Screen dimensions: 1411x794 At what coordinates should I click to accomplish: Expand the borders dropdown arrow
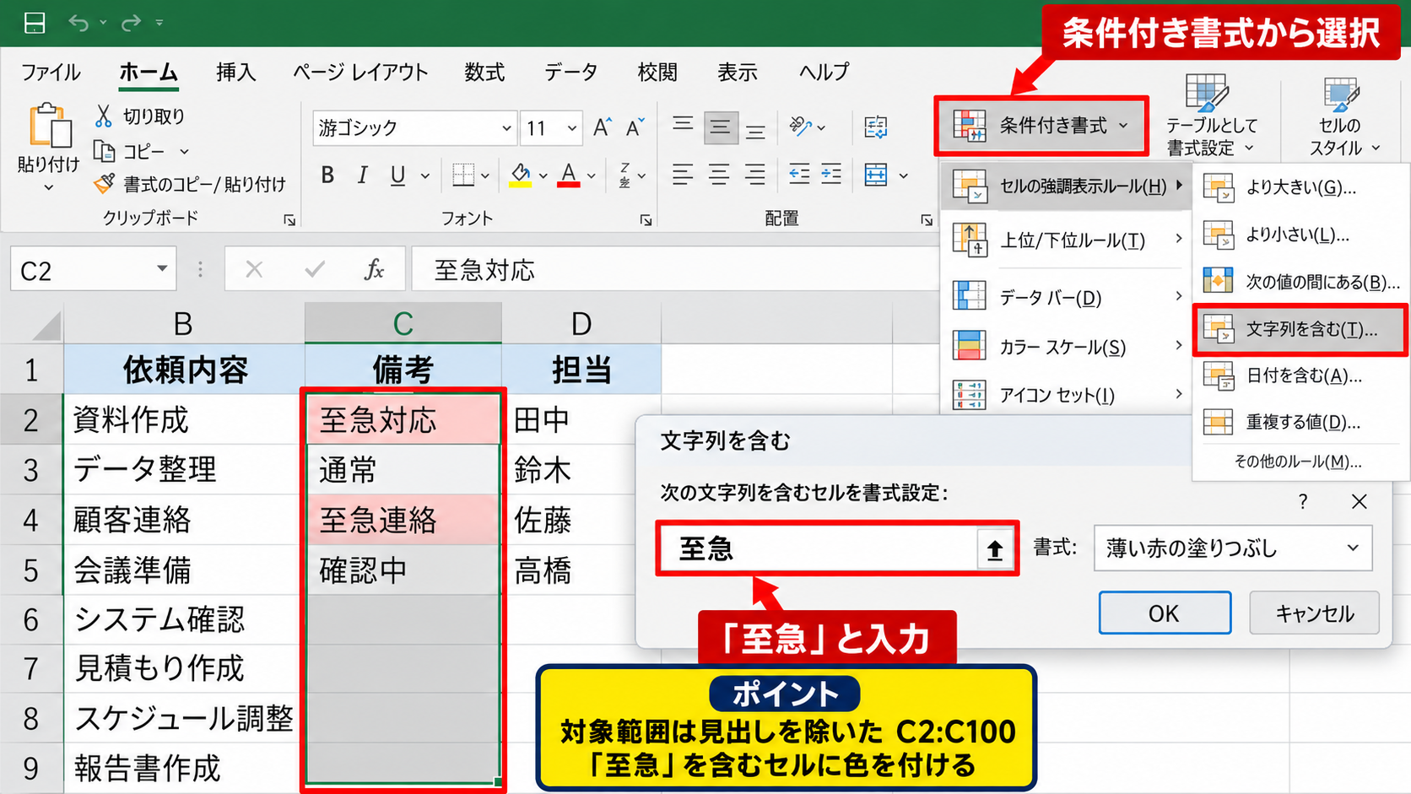(x=484, y=176)
